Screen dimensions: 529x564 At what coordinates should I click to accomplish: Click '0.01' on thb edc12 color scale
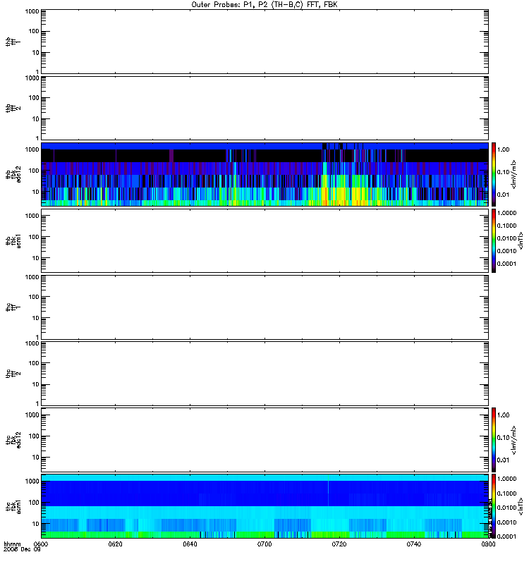point(503,195)
